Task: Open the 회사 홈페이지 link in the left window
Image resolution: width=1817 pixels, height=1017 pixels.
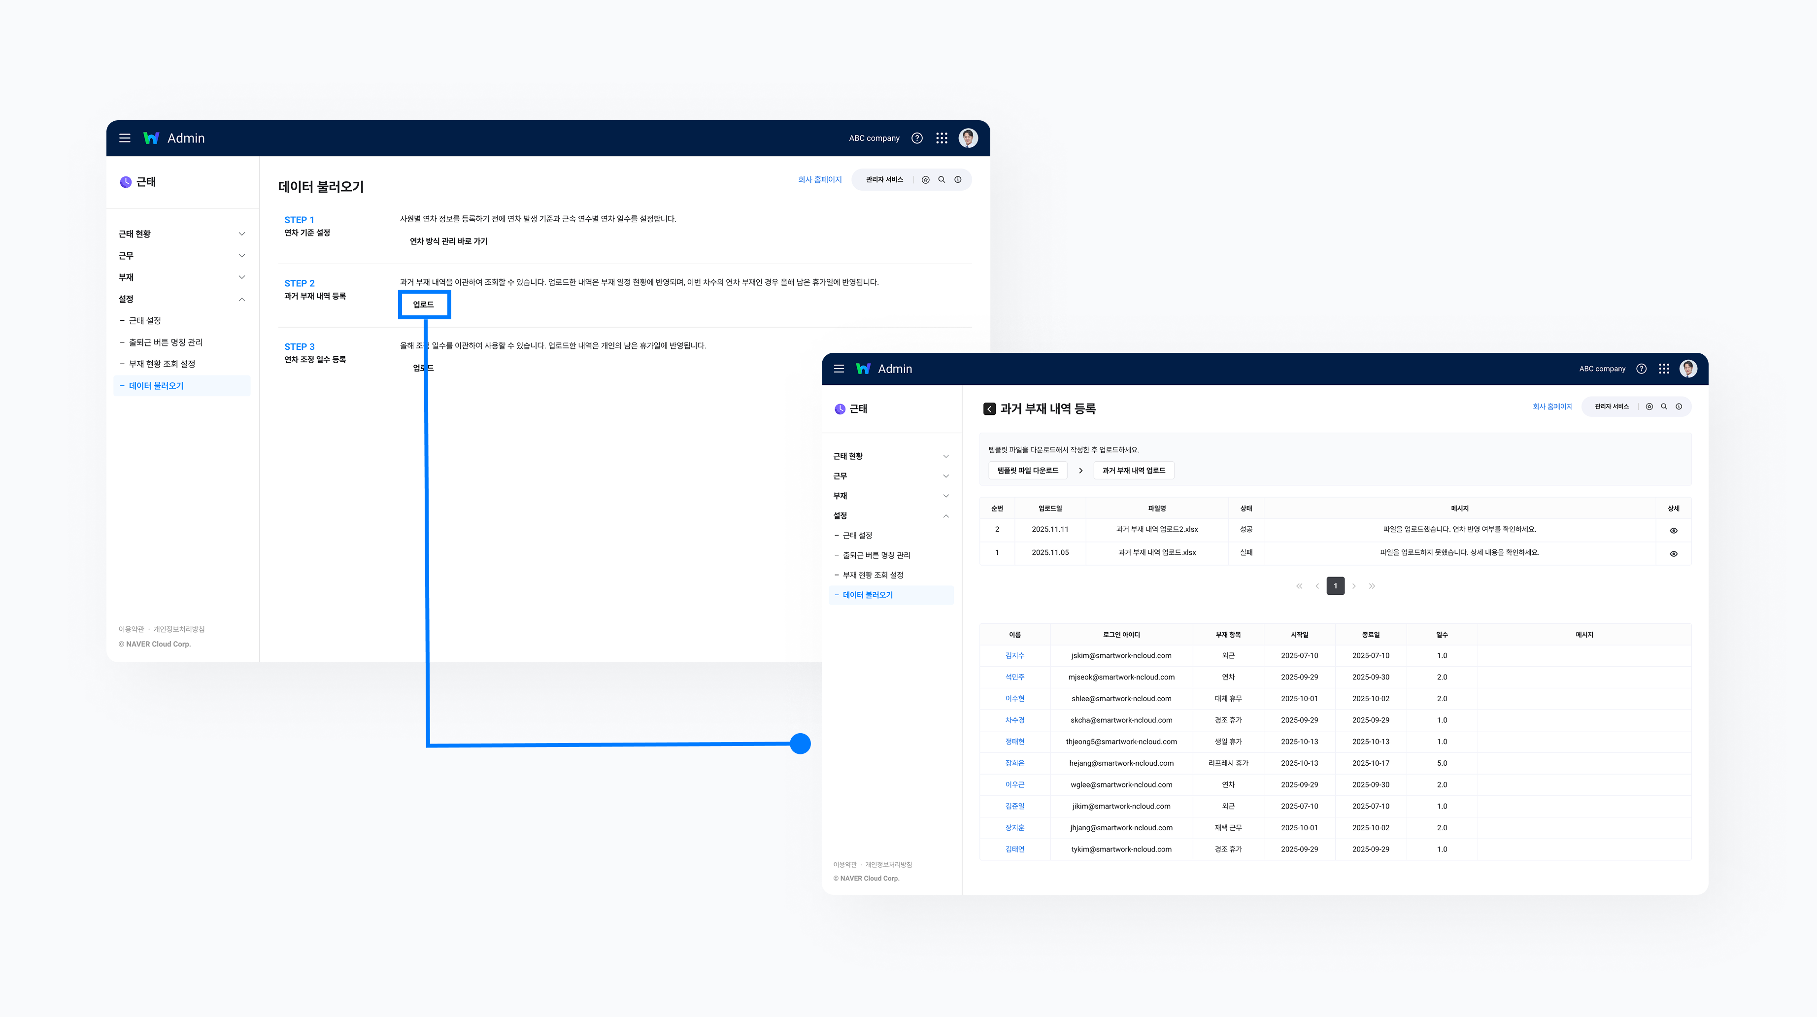Action: point(820,180)
